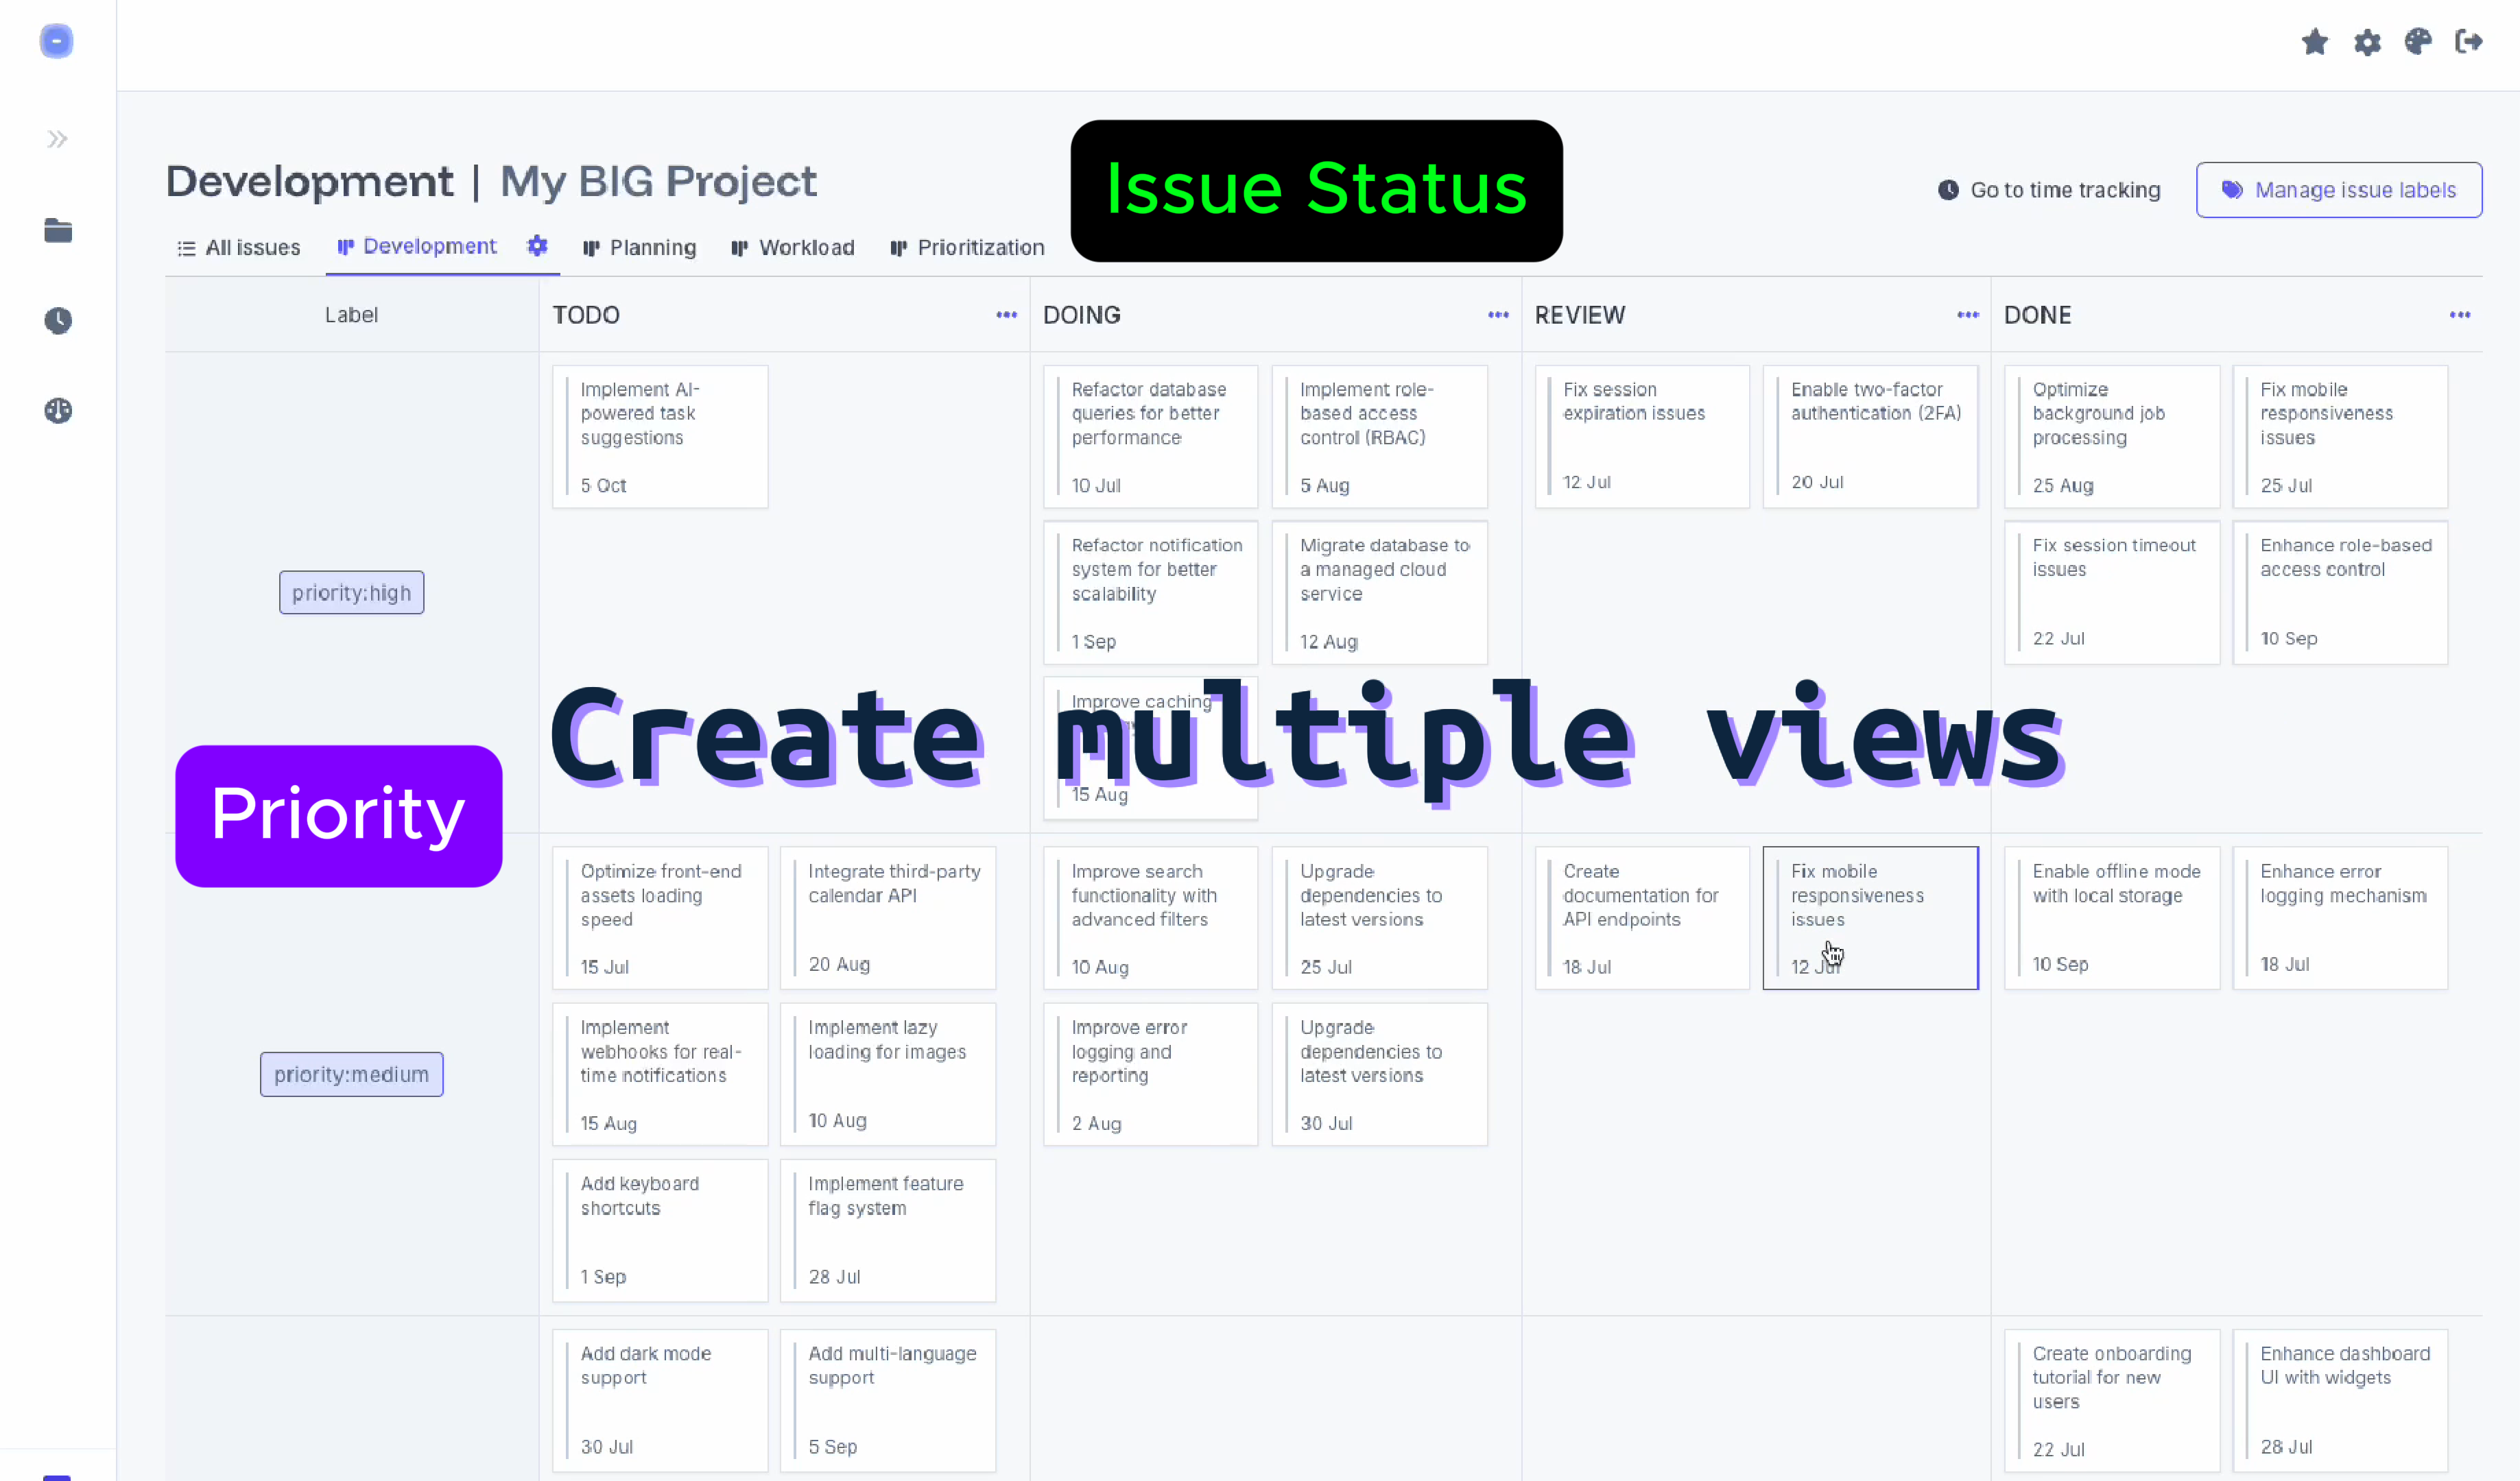
Task: Expand the sidebar with double chevron
Action: click(x=57, y=139)
